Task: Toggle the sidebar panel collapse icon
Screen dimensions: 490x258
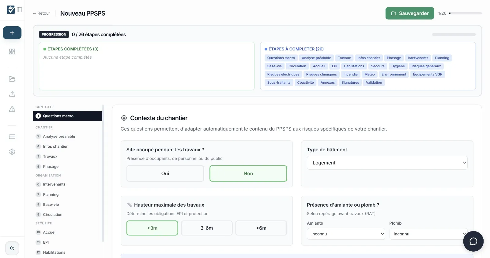Action: point(20,10)
